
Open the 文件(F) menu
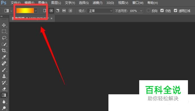(15, 3)
